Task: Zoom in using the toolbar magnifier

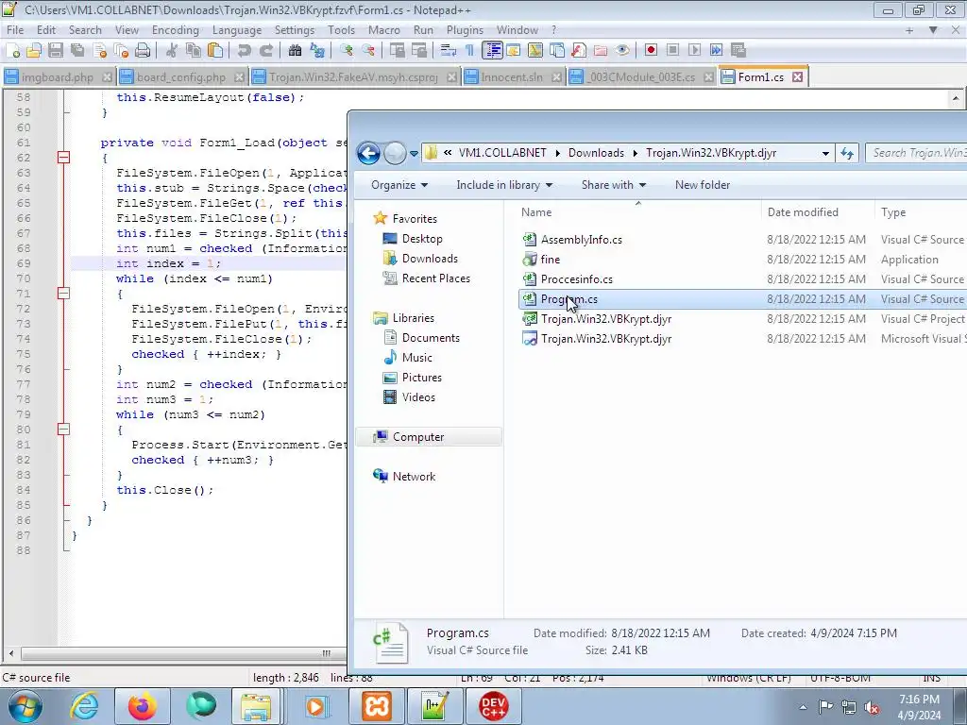Action: [x=346, y=51]
